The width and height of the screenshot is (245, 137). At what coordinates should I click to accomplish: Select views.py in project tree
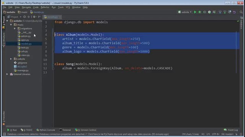point(24,55)
